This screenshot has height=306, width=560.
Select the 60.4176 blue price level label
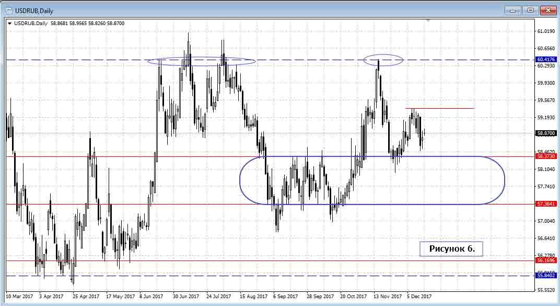pos(546,60)
